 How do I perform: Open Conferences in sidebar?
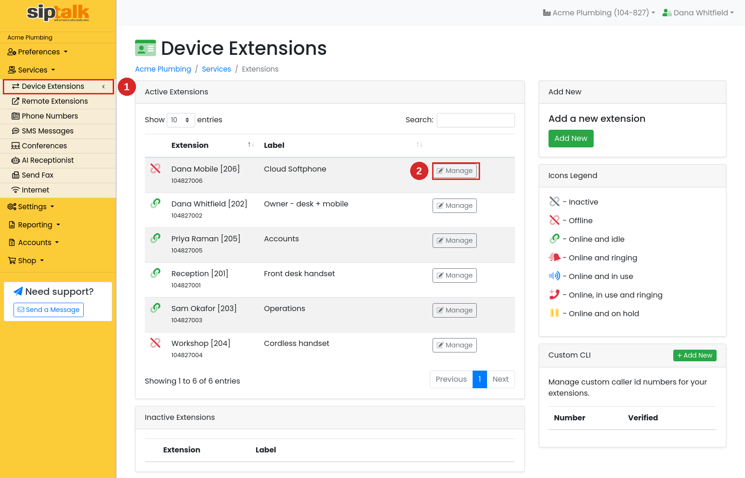coord(58,146)
